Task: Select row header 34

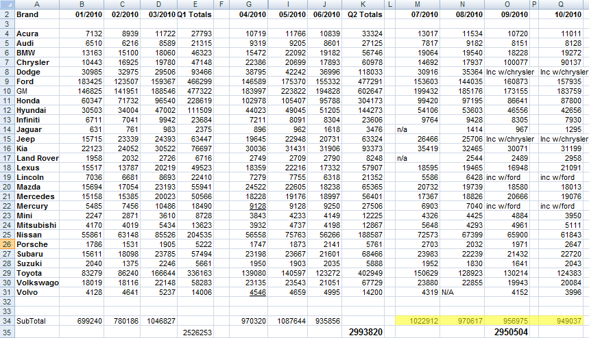Action: [7, 321]
